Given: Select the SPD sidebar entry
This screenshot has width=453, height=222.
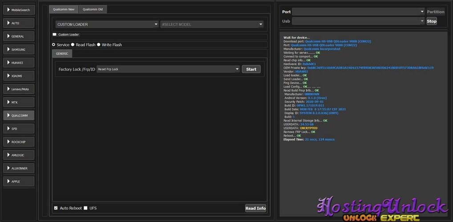Looking at the screenshot, I should tap(19, 129).
